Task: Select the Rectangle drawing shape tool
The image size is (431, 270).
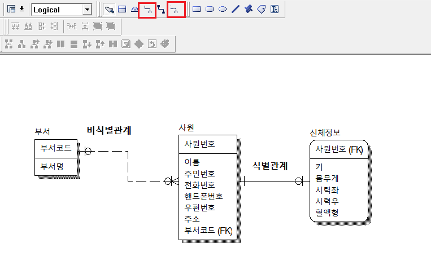Action: [x=197, y=10]
